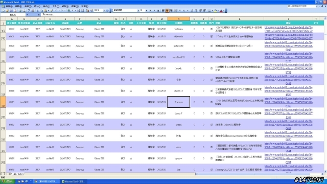Viewport: 327px width, 184px height.
Task: Open the zoom percentage dropdown
Action: tap(104, 11)
